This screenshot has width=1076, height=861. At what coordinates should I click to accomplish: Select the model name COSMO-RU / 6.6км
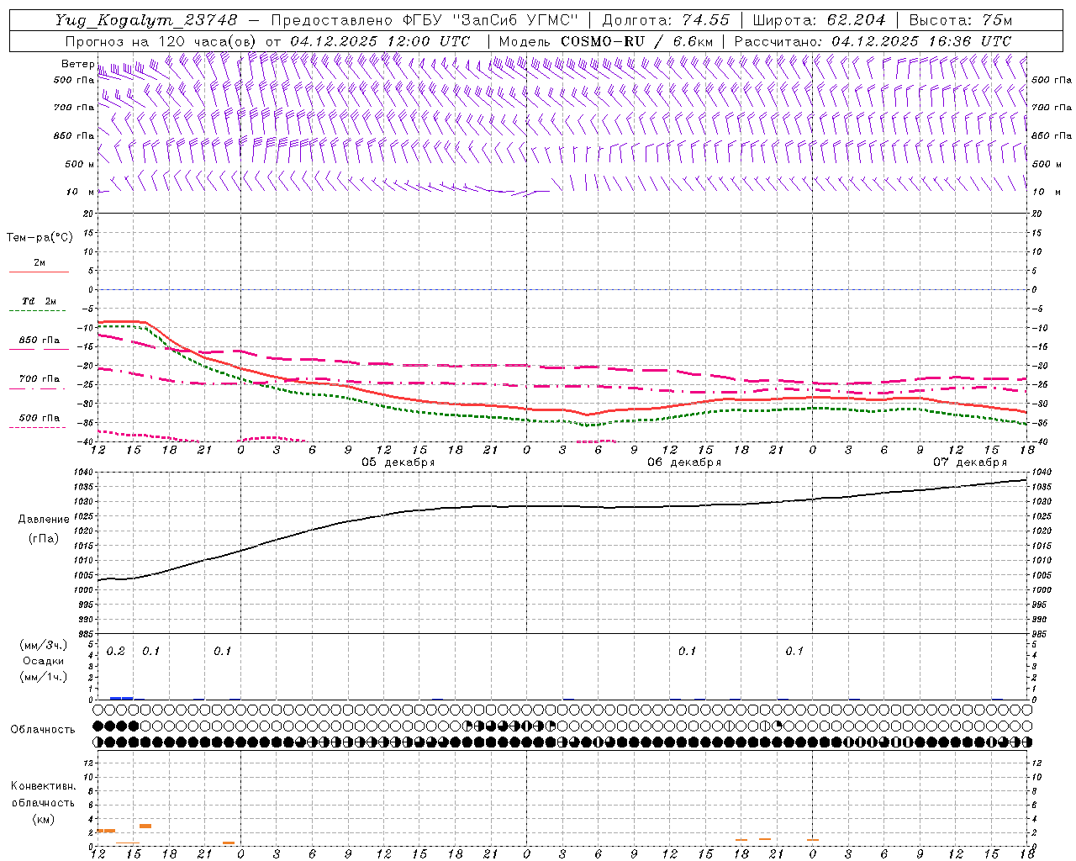click(636, 41)
